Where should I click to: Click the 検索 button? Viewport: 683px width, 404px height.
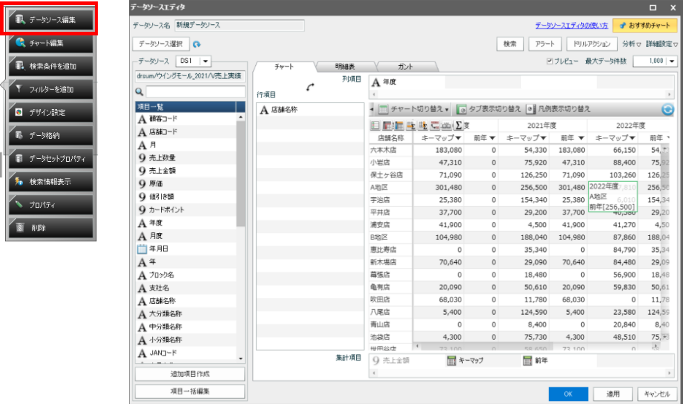tap(510, 44)
